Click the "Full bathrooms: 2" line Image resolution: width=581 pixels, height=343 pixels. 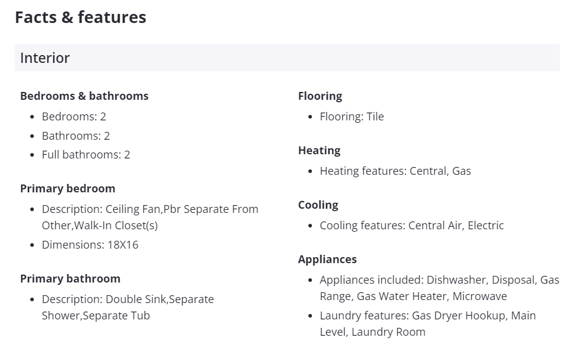tap(86, 155)
